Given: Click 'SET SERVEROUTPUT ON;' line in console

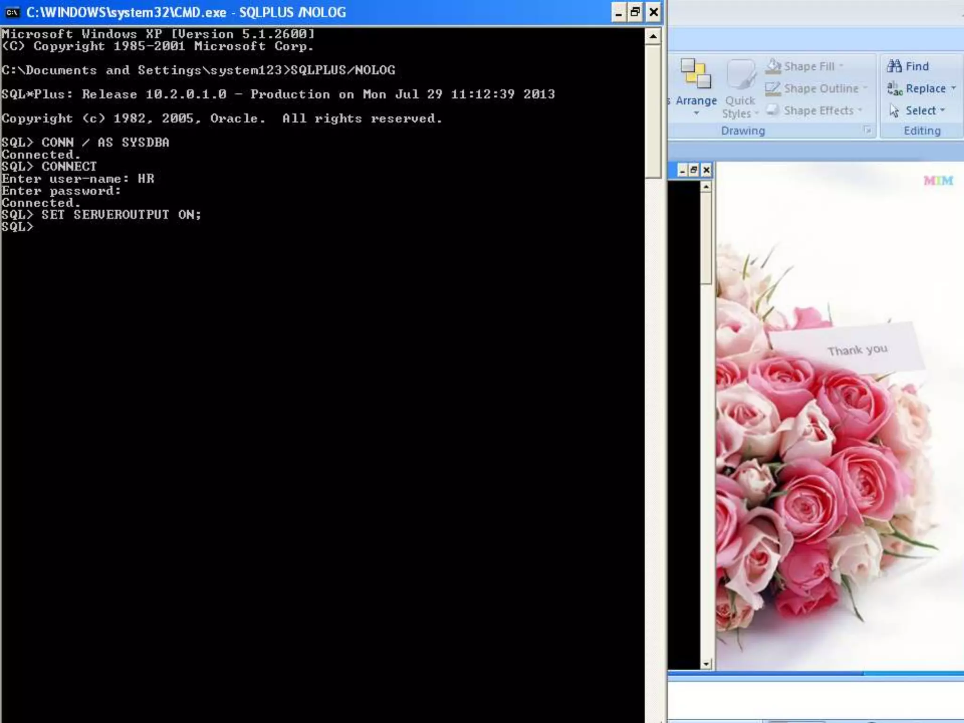Looking at the screenshot, I should (x=121, y=215).
